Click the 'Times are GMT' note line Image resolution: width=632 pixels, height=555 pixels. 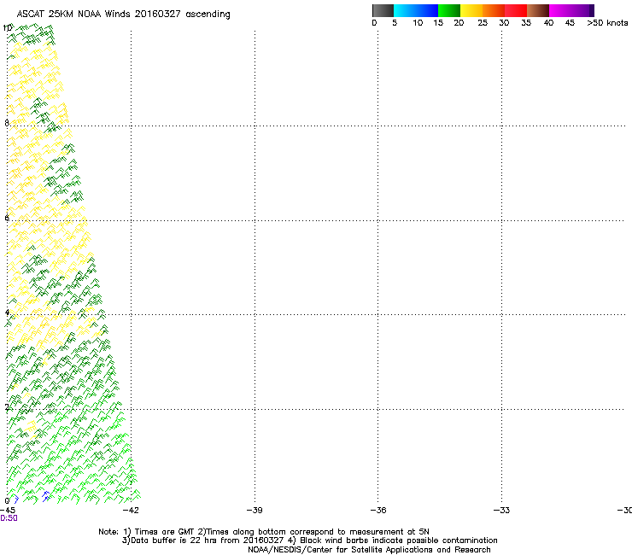(264, 532)
